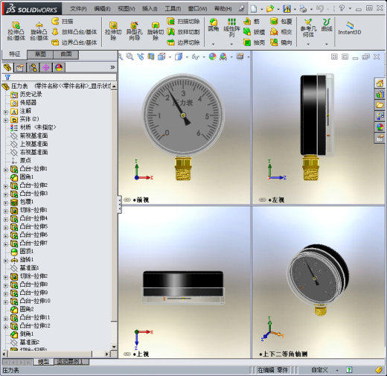This screenshot has height=376, width=387.
Task: Expand the 实体(2) solid bodies folder
Action: [x=6, y=121]
